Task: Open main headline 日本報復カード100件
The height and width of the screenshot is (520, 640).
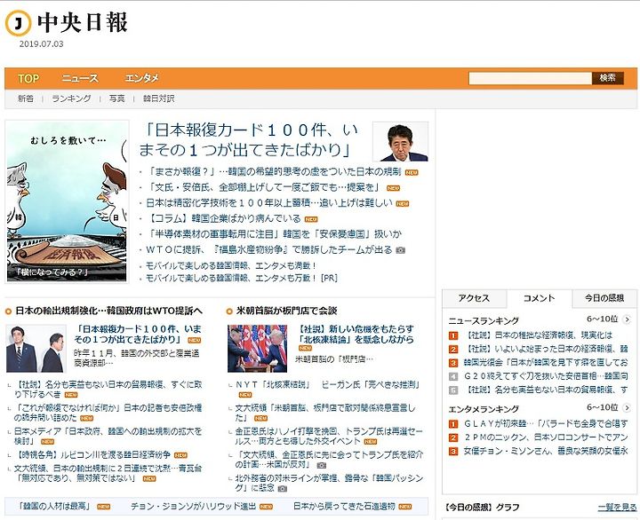Action: pos(248,140)
